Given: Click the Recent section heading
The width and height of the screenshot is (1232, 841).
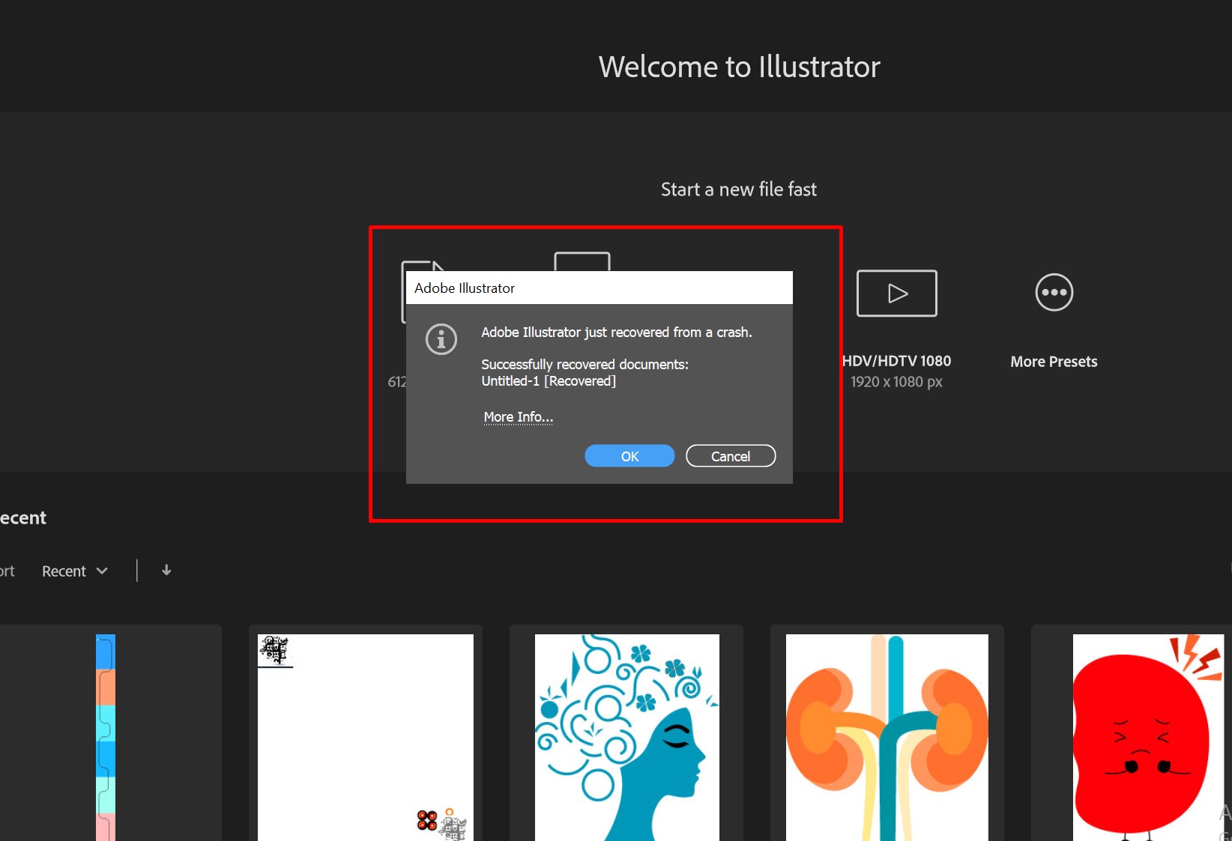Looking at the screenshot, I should coord(22,517).
